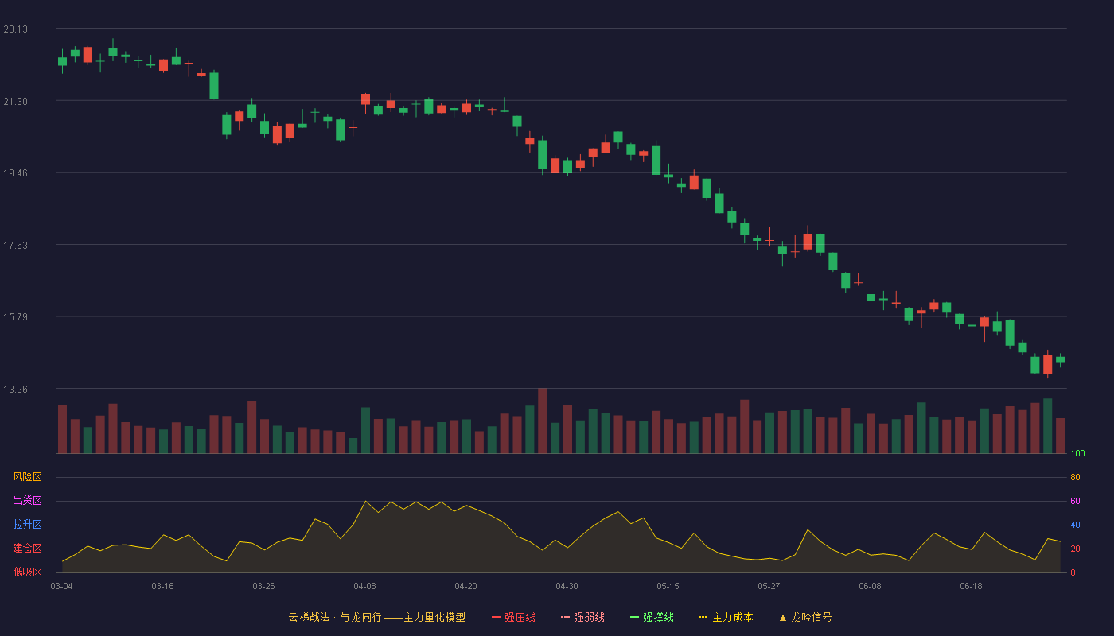Click the green 100 indicator scale value
This screenshot has width=1114, height=636.
tap(1077, 454)
